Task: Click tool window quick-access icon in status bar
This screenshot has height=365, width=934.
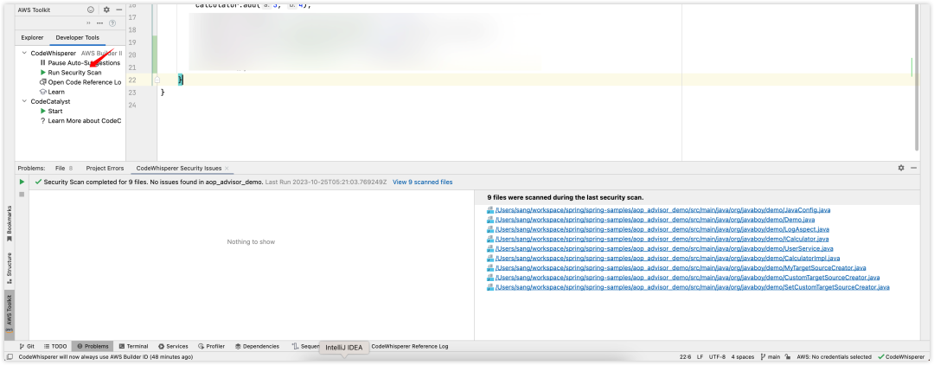Action: coord(10,356)
